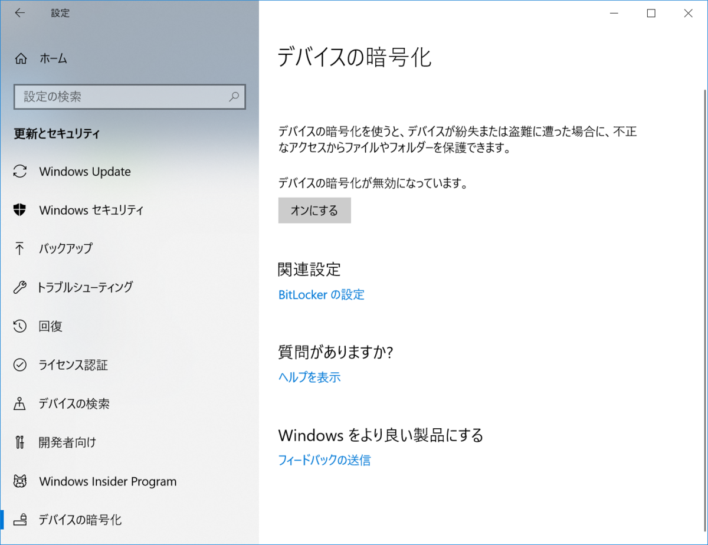Click the ホーム house icon
708x545 pixels.
point(22,58)
